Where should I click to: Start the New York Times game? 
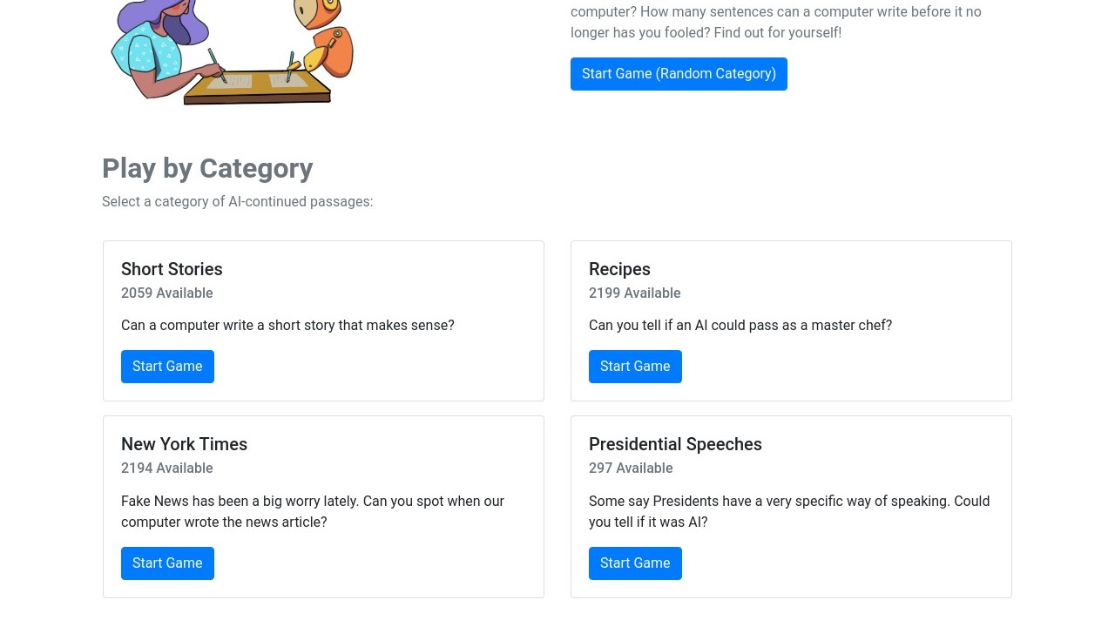pyautogui.click(x=167, y=563)
